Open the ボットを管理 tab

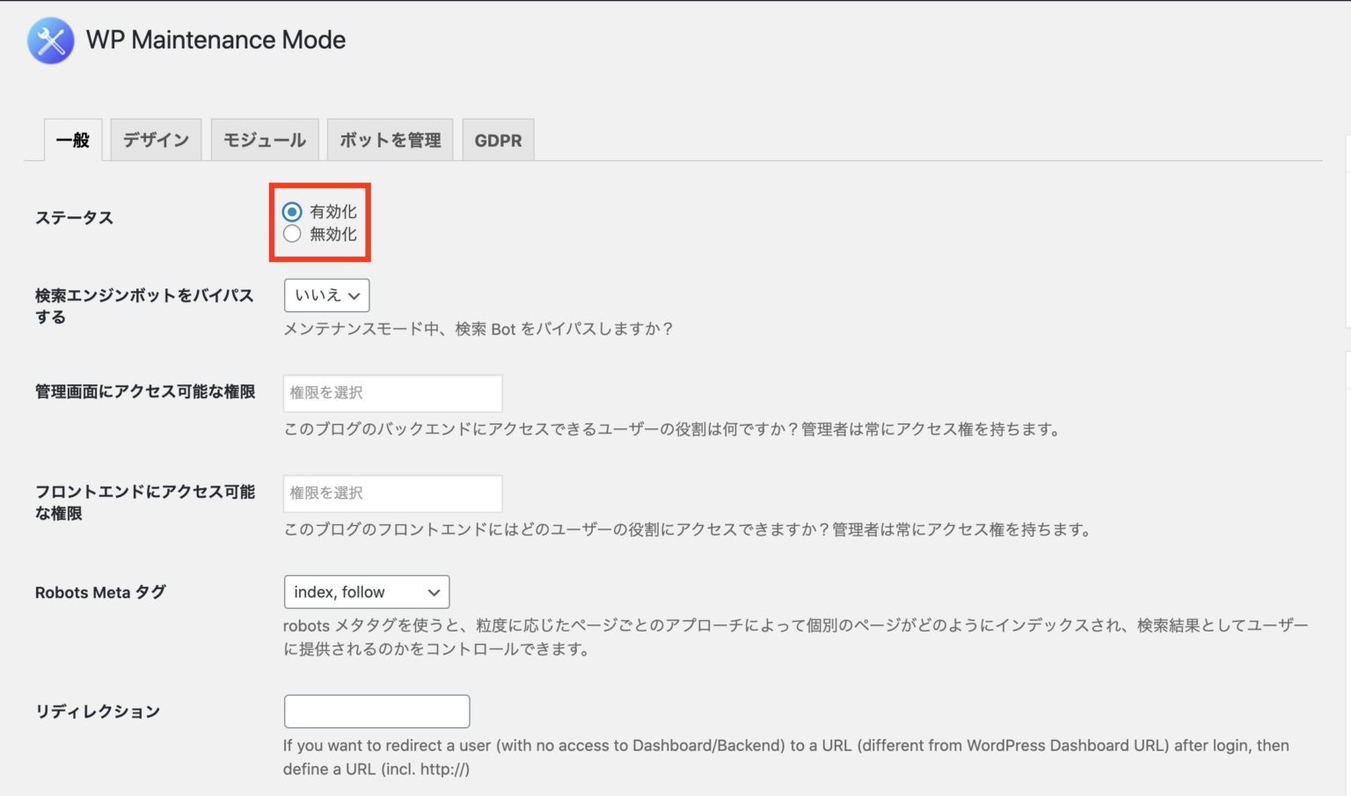(390, 140)
